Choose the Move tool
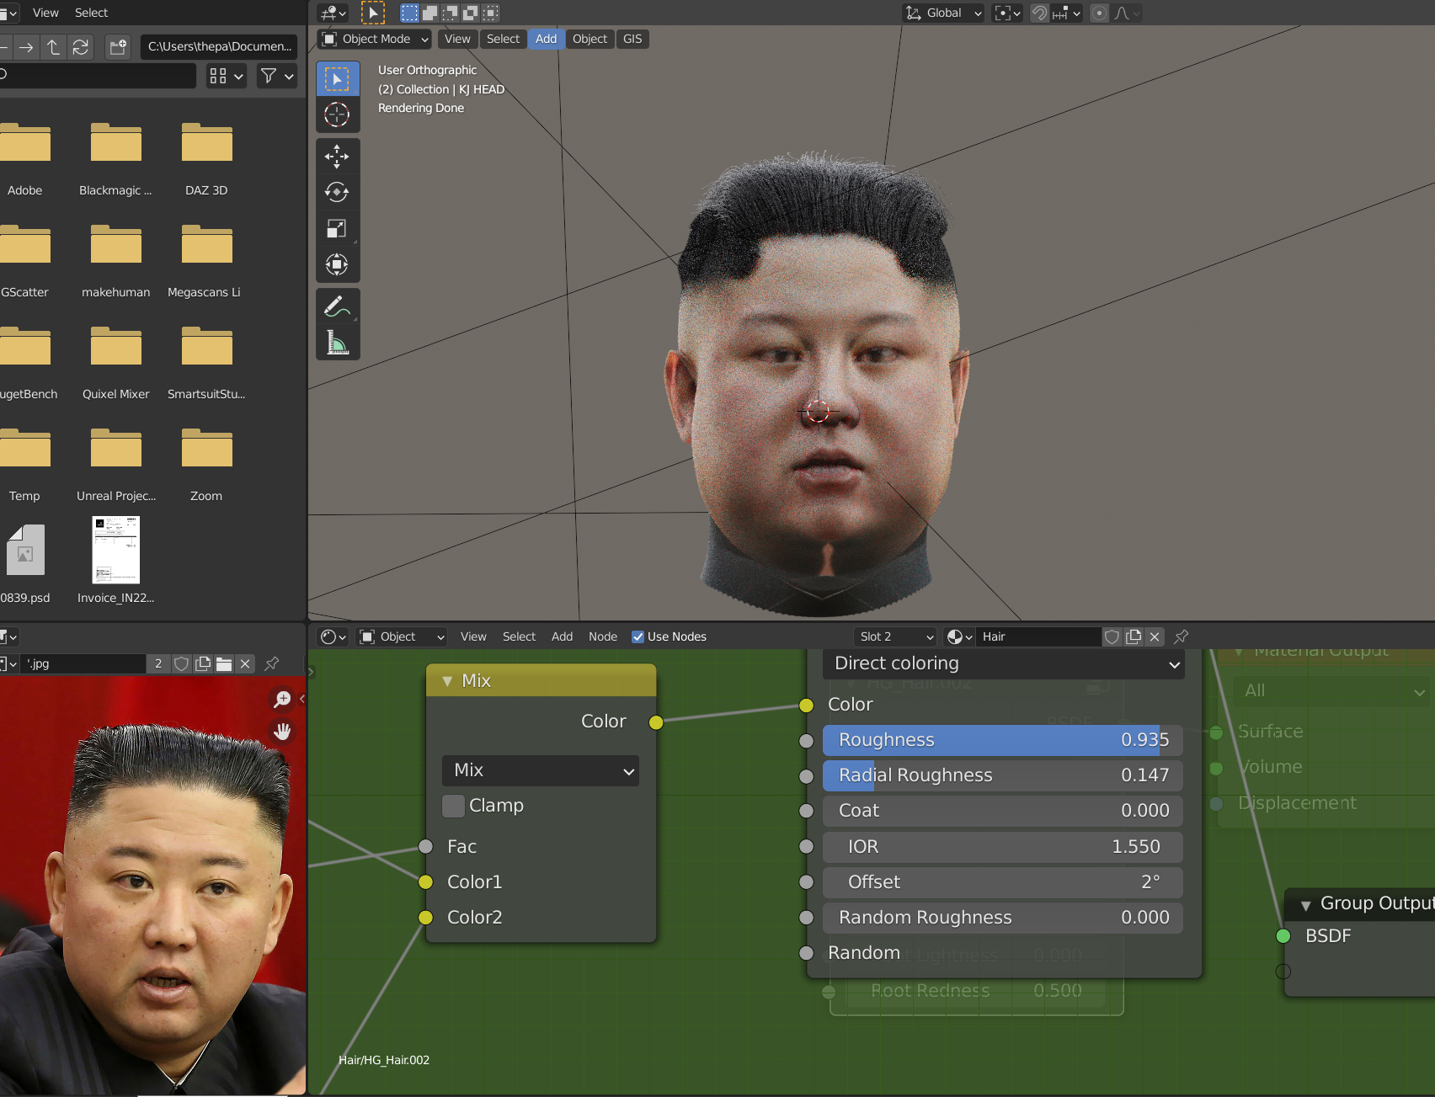Viewport: 1435px width, 1097px height. tap(337, 157)
